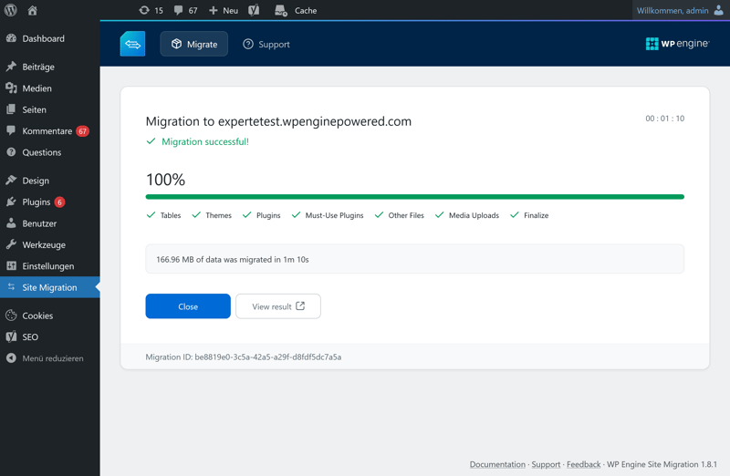This screenshot has width=730, height=476.
Task: Click the Plugins 6 update badge
Action: pos(59,202)
